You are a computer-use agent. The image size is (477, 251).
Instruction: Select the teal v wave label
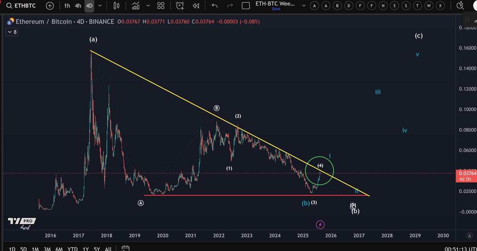(x=417, y=54)
